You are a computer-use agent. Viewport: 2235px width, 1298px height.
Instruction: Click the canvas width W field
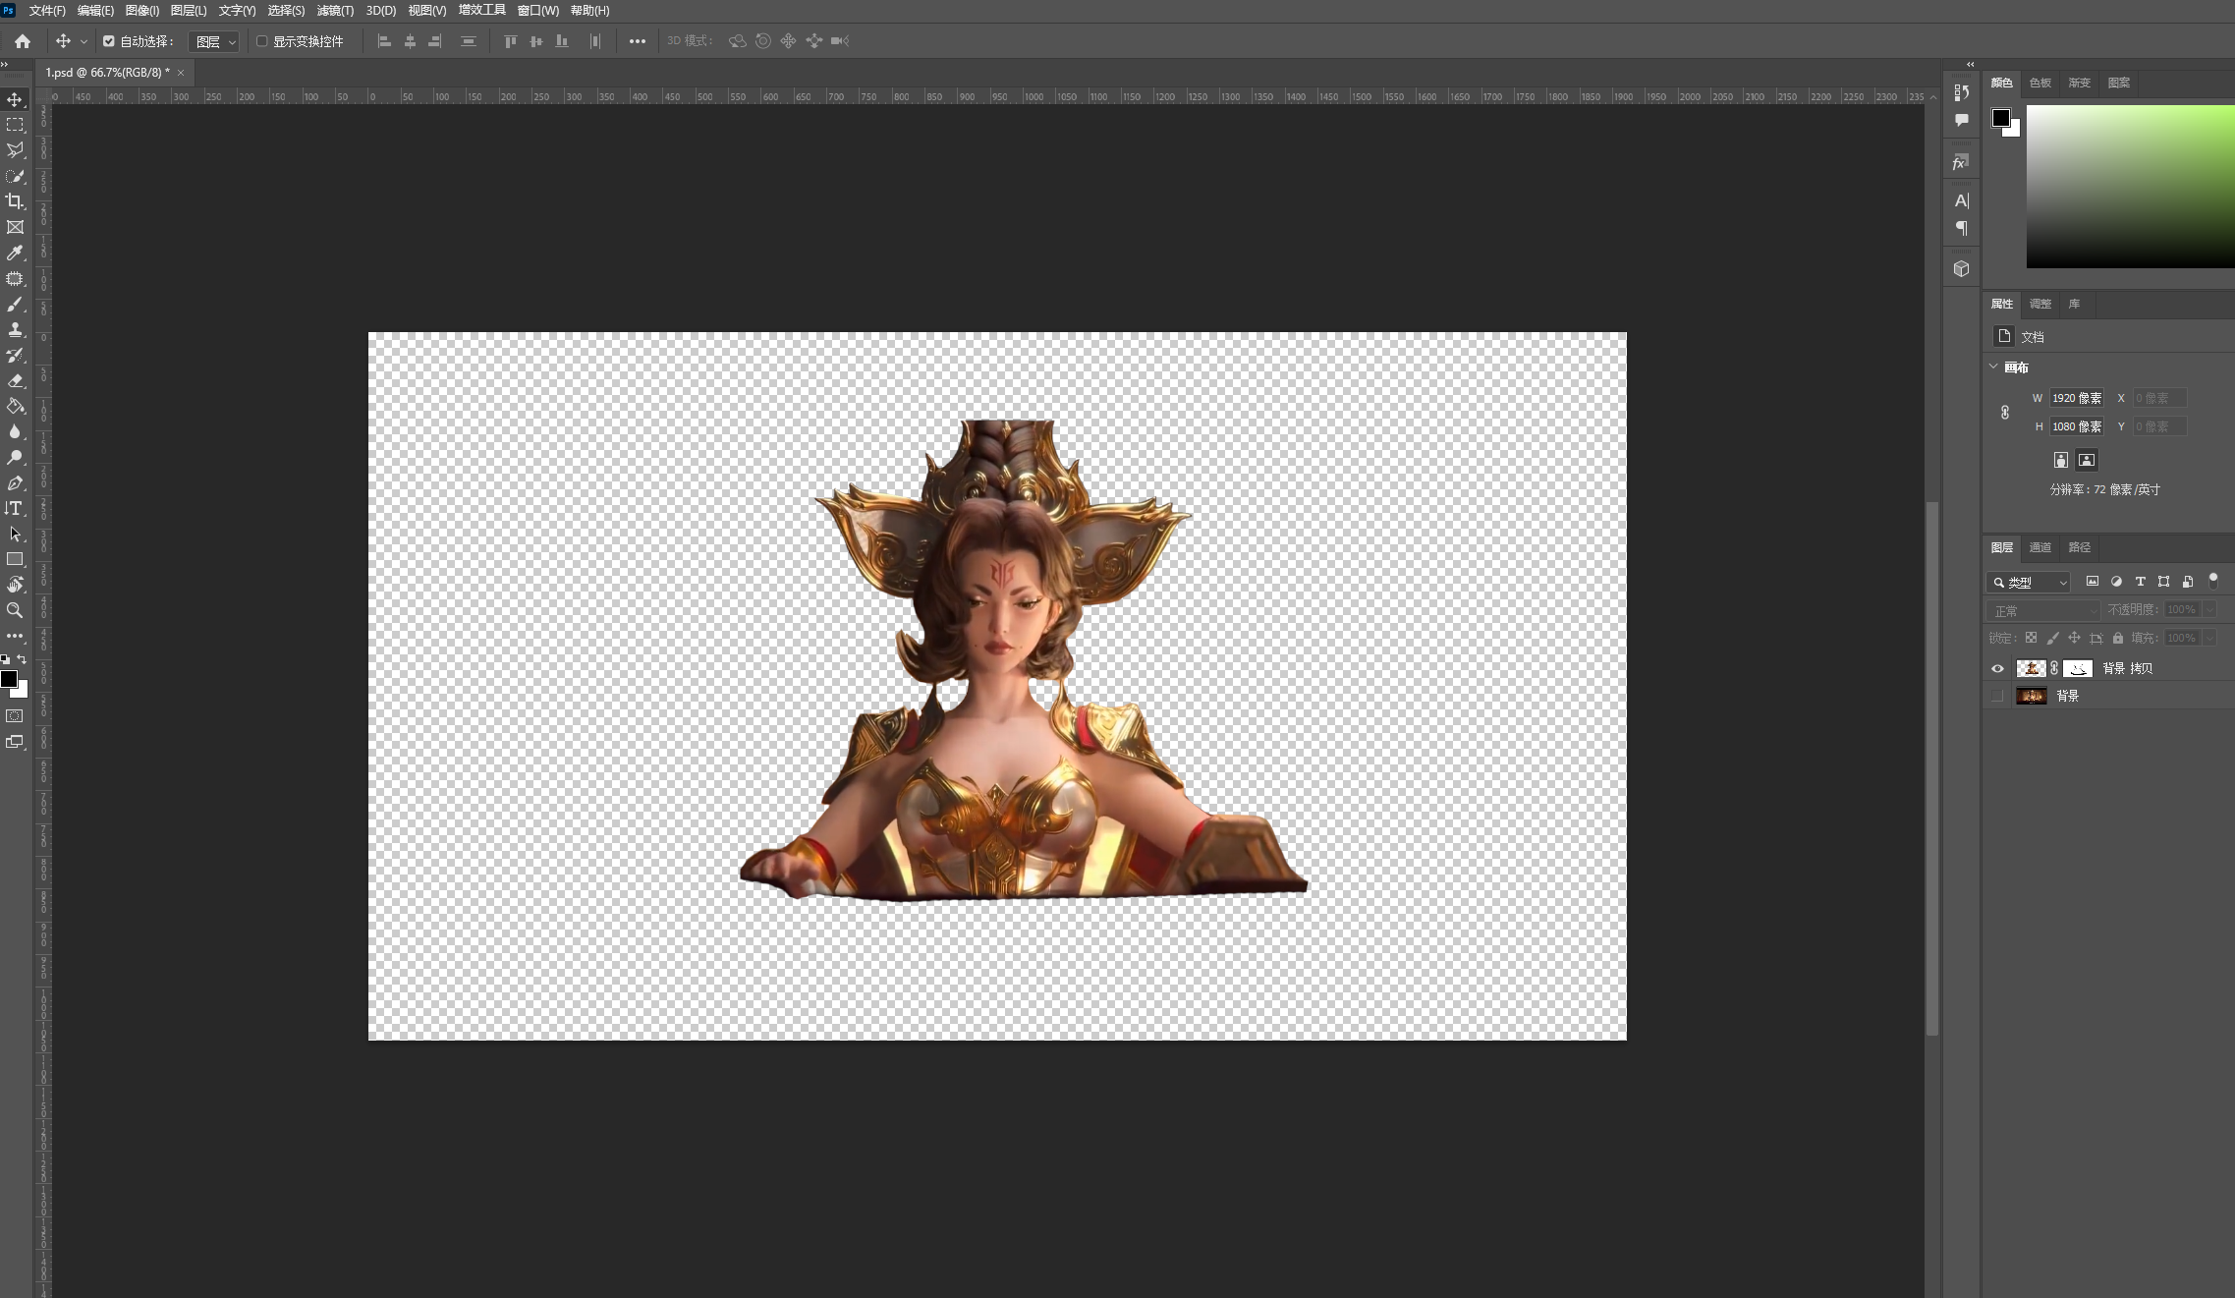(x=2075, y=398)
